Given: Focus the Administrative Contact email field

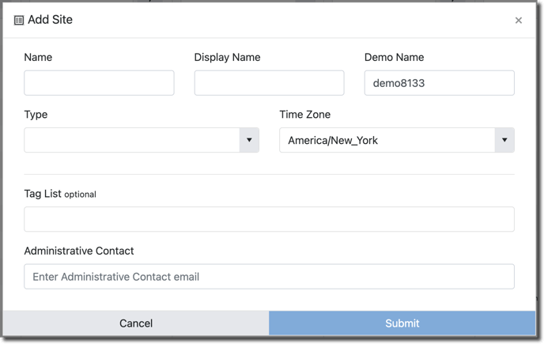Looking at the screenshot, I should click(269, 276).
